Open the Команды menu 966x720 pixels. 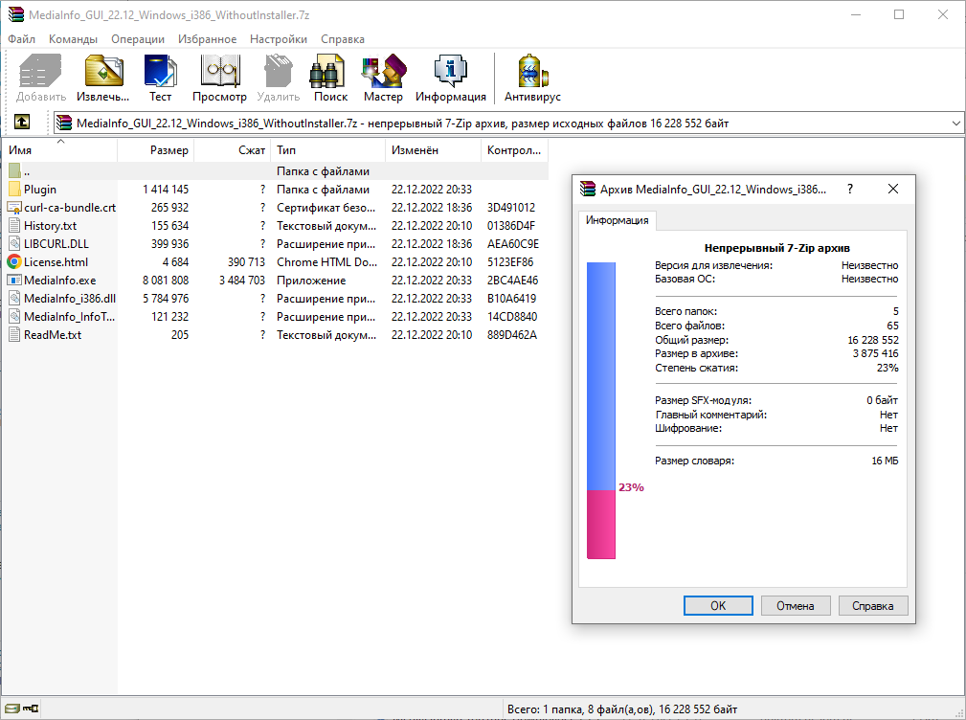click(74, 39)
